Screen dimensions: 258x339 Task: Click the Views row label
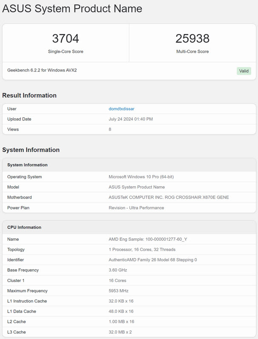(x=13, y=129)
